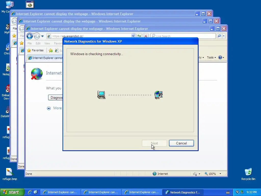Viewport: 261px width, 196px height.
Task: Open the Start menu
Action: click(x=12, y=192)
